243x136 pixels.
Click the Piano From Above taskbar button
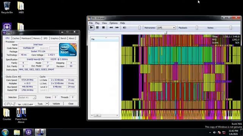point(40,132)
